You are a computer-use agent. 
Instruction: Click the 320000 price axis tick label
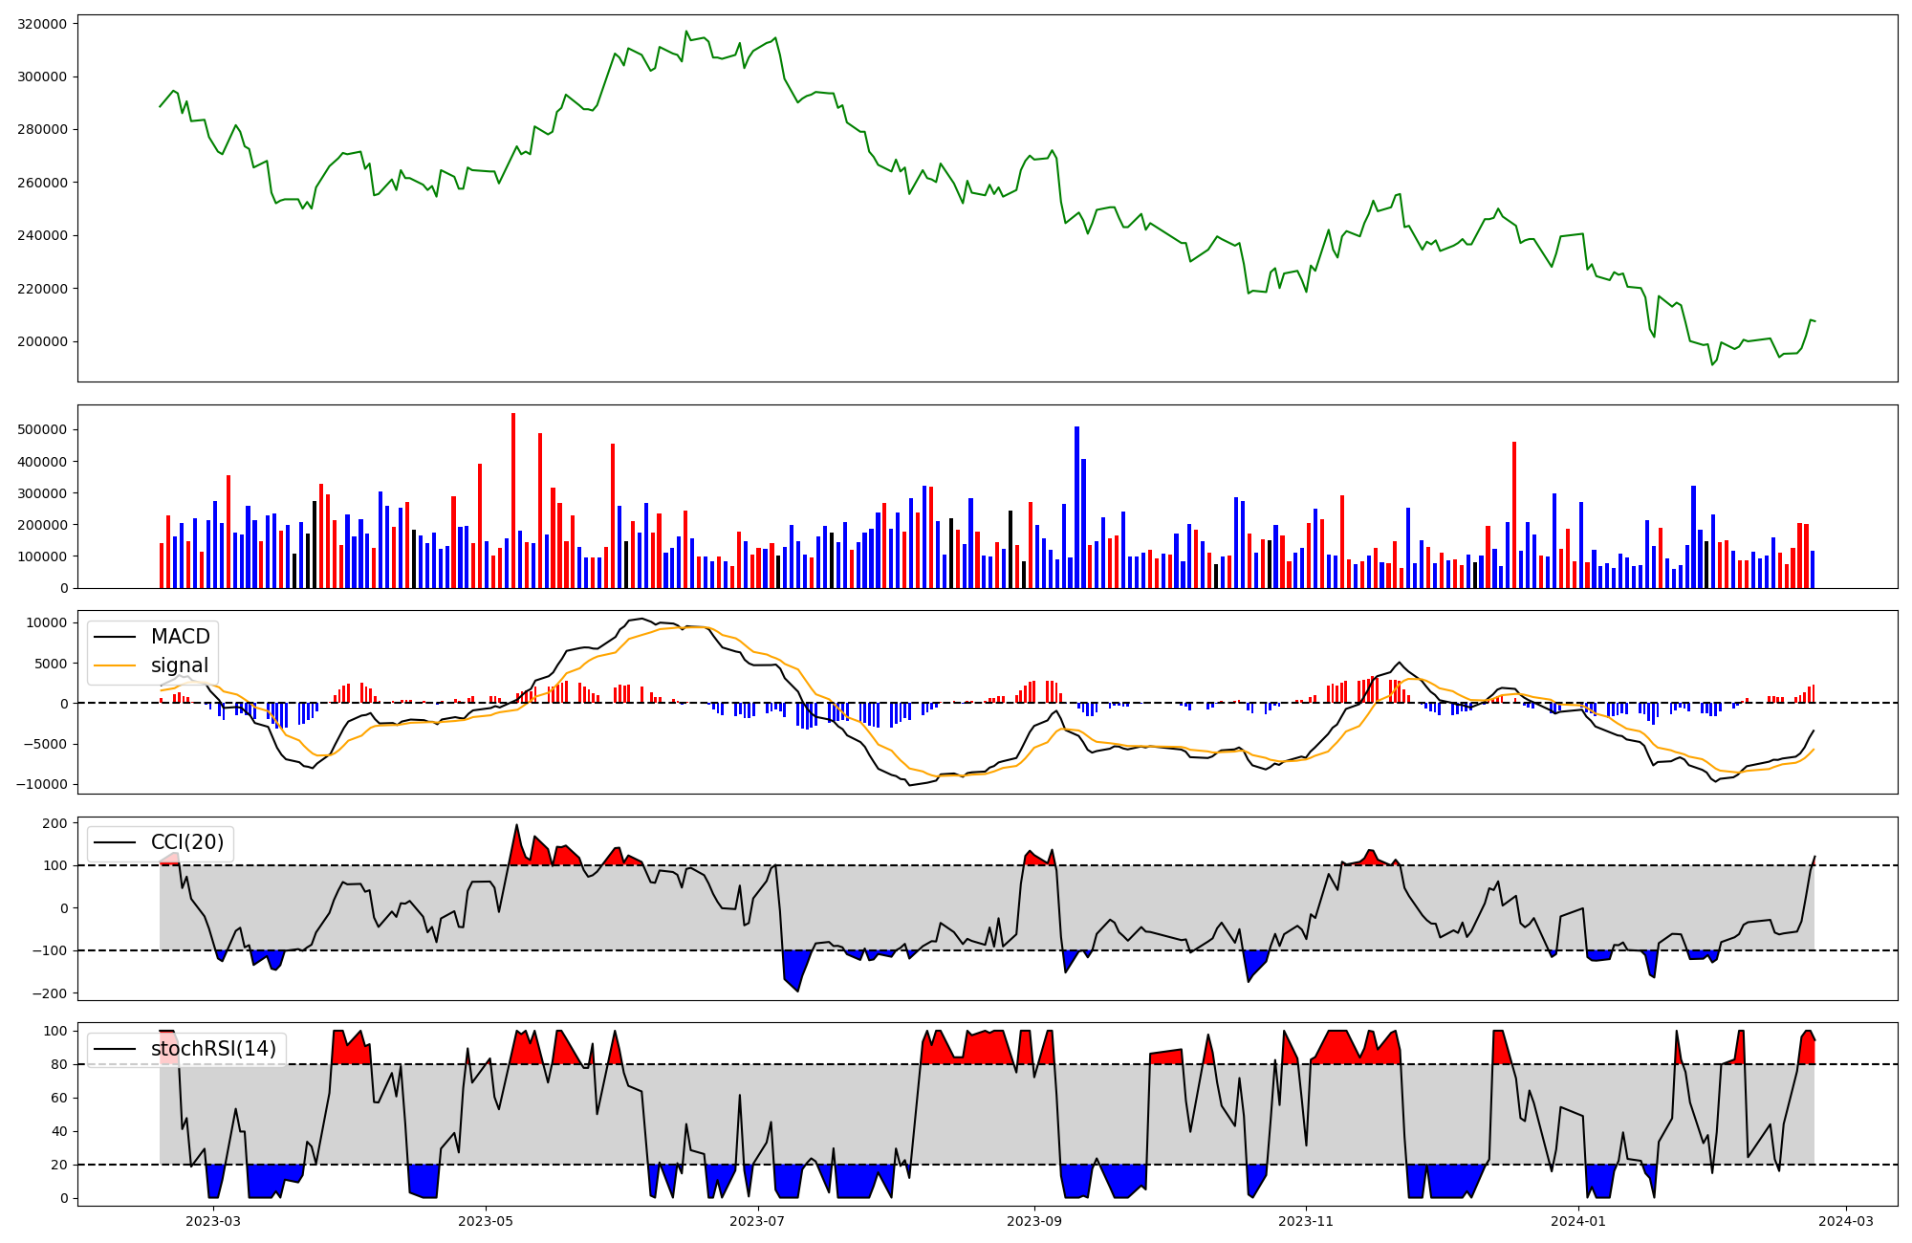click(x=42, y=24)
